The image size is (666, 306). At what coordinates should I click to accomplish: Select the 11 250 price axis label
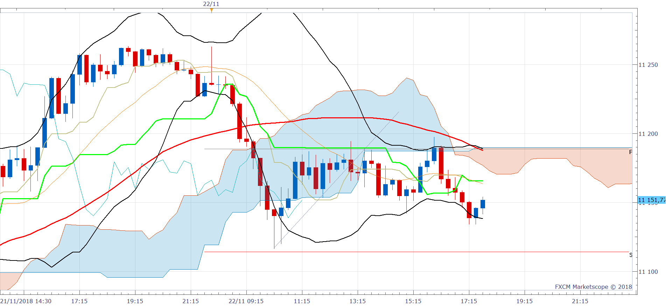click(648, 65)
